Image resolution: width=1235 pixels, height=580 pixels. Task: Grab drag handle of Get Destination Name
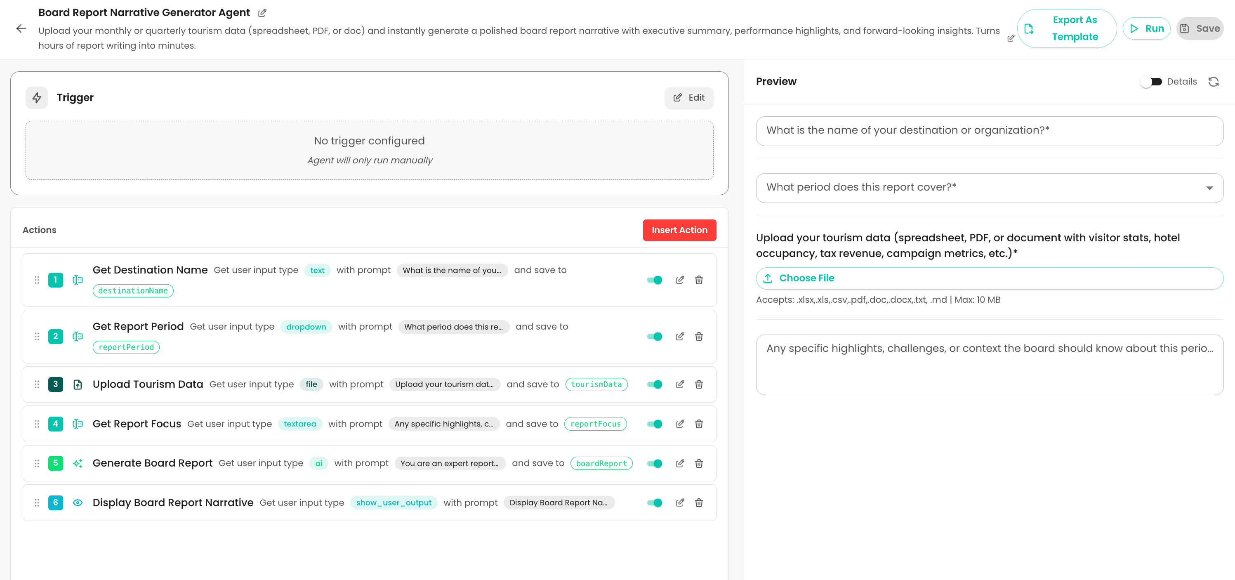(x=37, y=280)
